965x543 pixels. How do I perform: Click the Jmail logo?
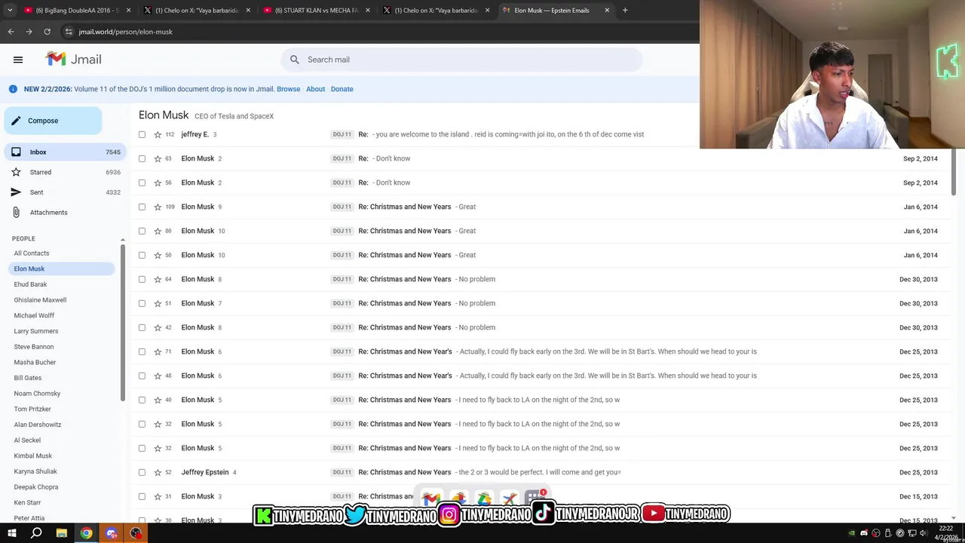pyautogui.click(x=73, y=59)
